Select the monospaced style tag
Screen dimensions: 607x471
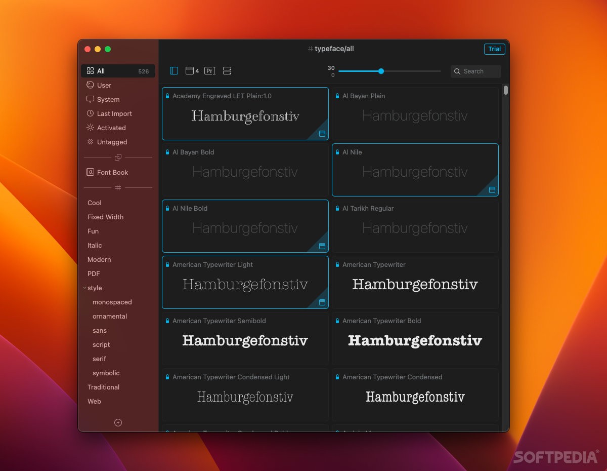click(112, 302)
